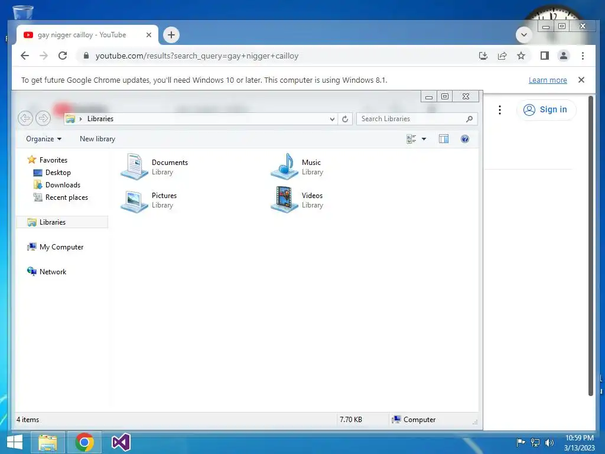The image size is (605, 454).
Task: Click the volume speaker tray icon
Action: point(549,442)
